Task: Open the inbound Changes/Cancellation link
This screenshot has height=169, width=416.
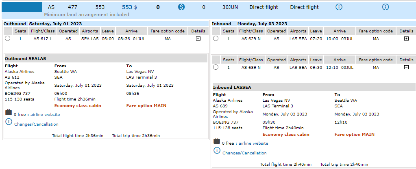Action: (244, 153)
